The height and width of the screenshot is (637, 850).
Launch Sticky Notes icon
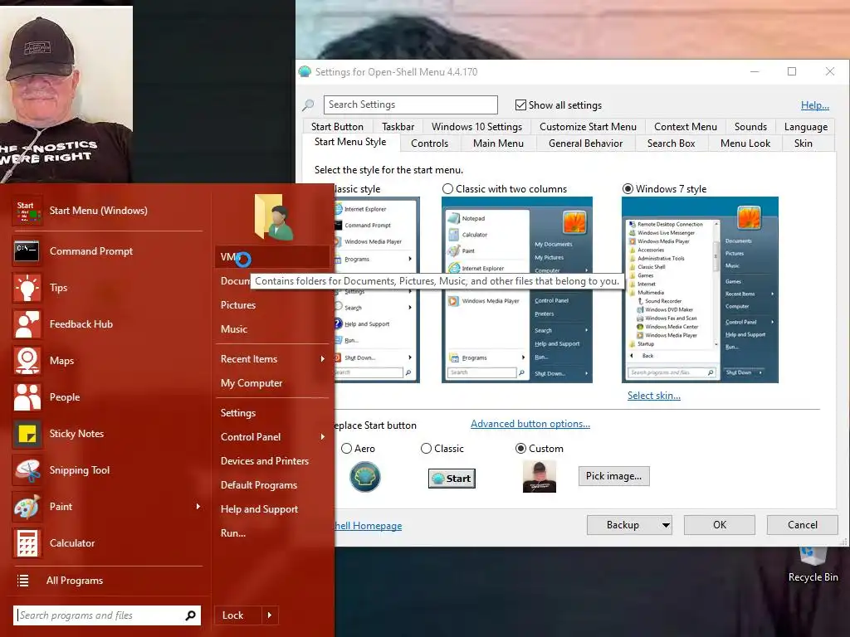pyautogui.click(x=27, y=433)
